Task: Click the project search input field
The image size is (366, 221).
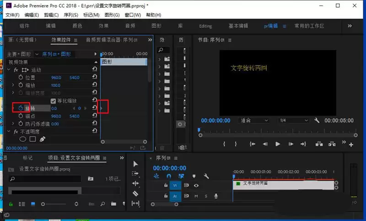Action: (45, 179)
